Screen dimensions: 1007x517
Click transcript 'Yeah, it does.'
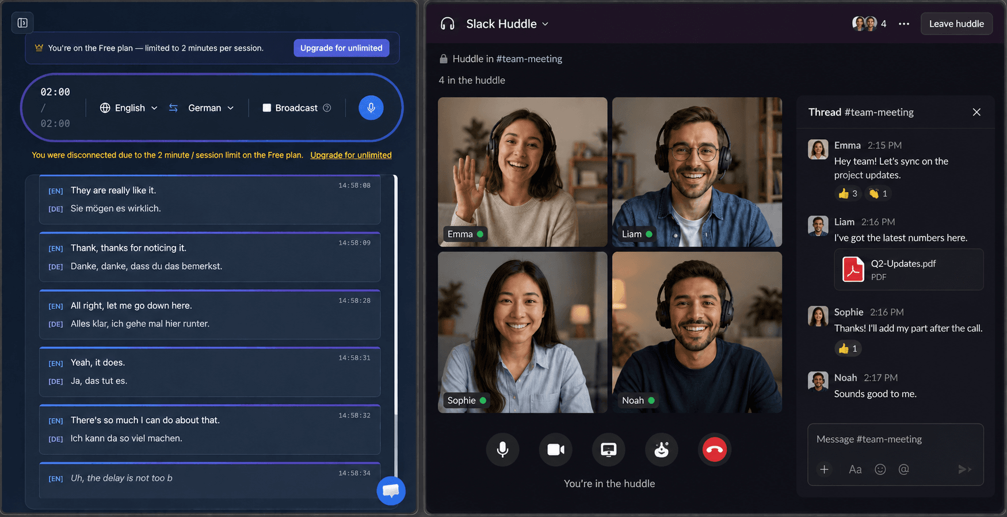coord(98,362)
